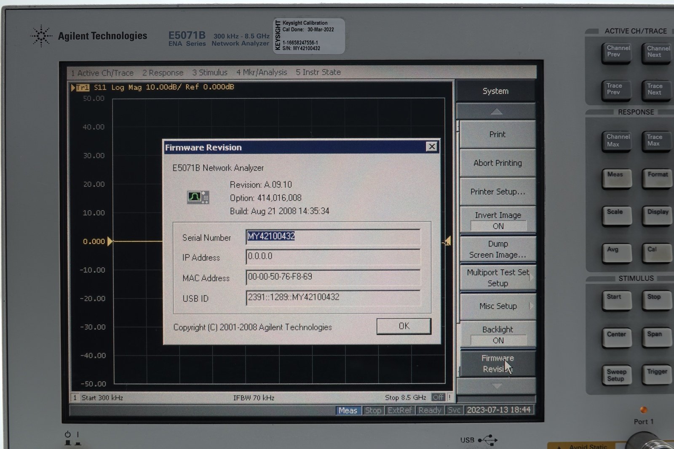
Task: Click the Stop status indicator in status bar
Action: (x=373, y=410)
